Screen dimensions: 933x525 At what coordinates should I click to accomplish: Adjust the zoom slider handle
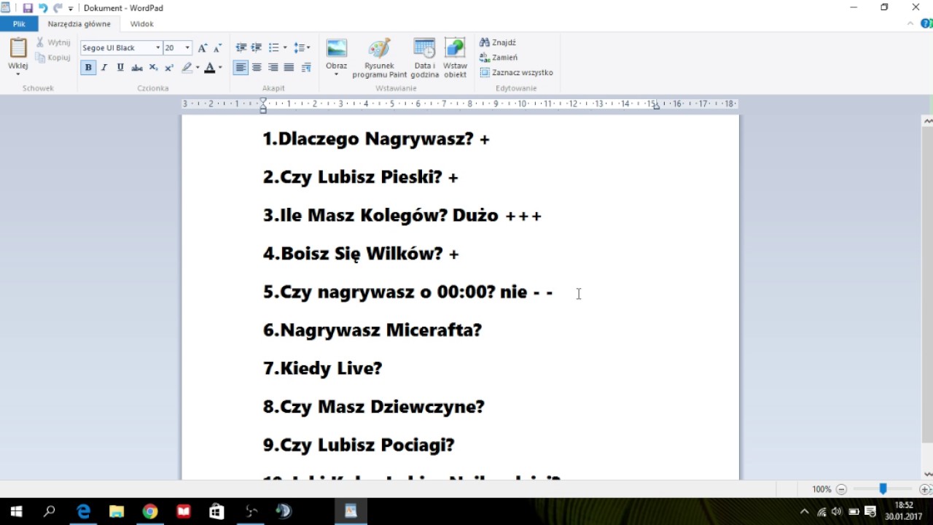pos(883,489)
